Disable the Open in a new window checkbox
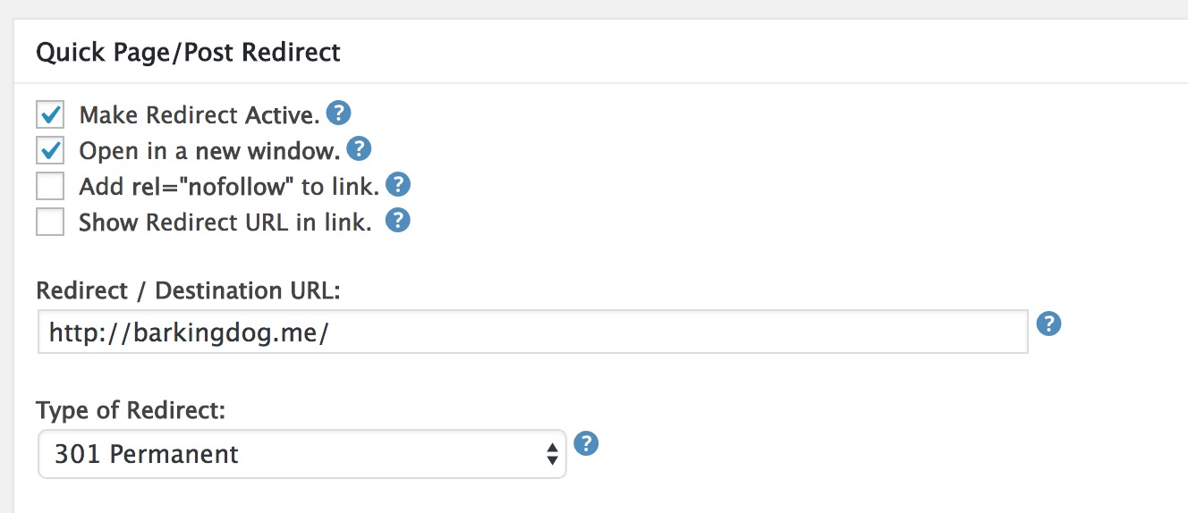Screen dimensions: 1188x513 [50, 151]
